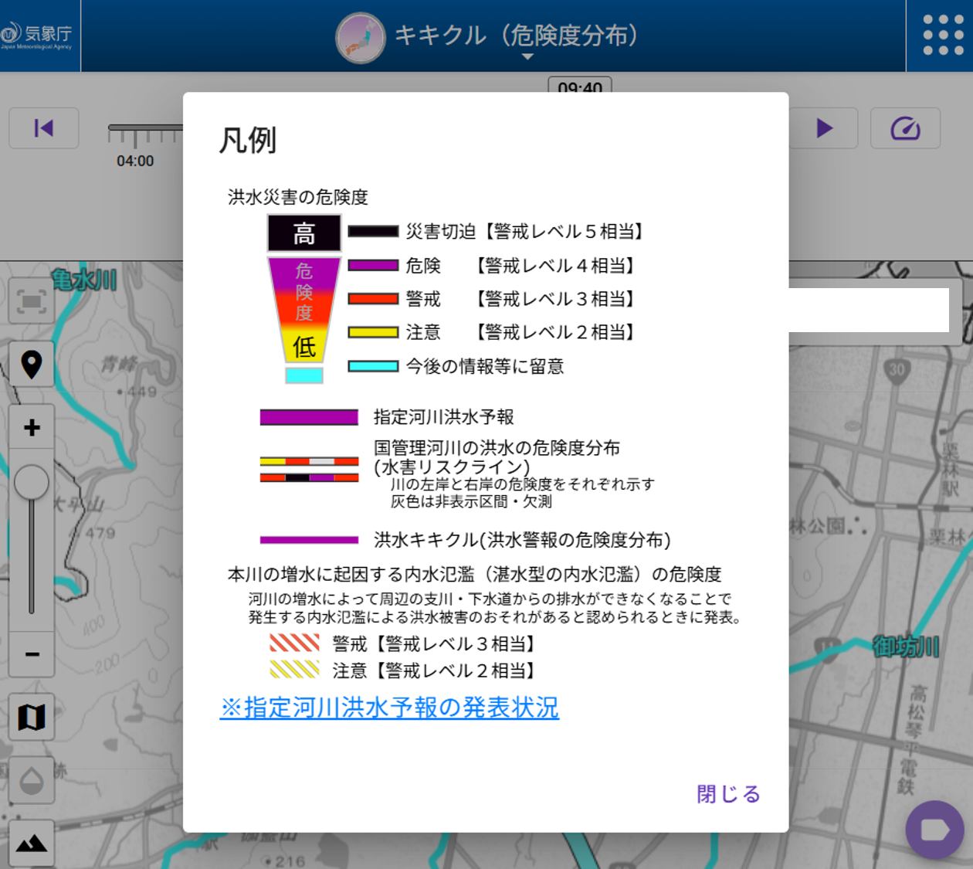Screen dimensions: 973x869
Task: Open the playback speed gauge control
Action: [x=905, y=128]
